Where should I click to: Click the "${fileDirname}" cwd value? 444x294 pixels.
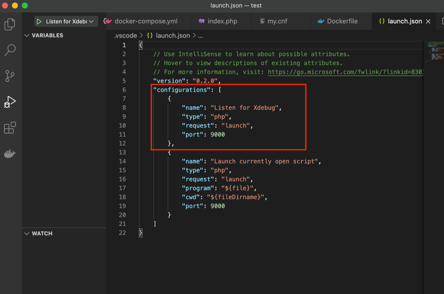[236, 197]
